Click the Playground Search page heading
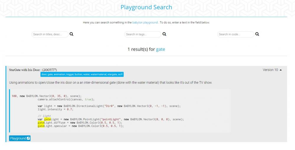 (146, 7)
